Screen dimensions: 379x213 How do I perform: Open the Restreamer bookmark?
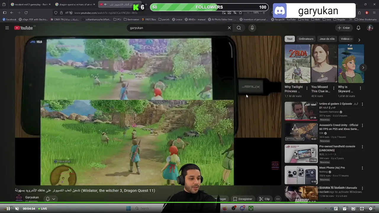pos(131,20)
